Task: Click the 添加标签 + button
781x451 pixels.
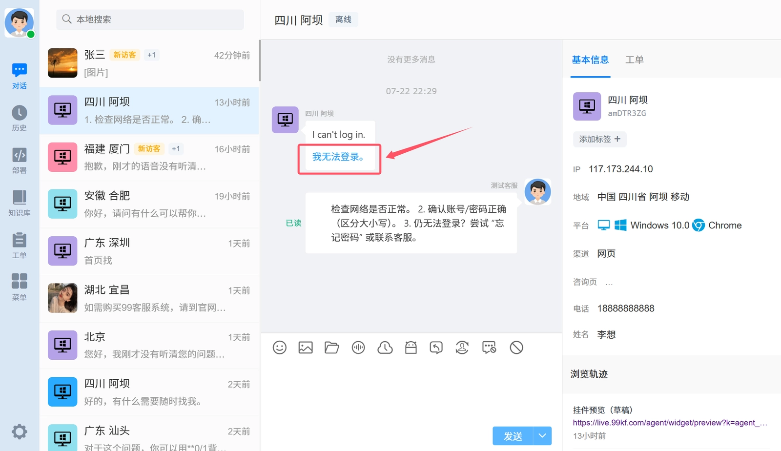Action: (x=599, y=139)
